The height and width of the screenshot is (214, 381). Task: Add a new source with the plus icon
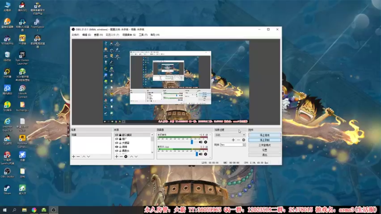(x=116, y=156)
